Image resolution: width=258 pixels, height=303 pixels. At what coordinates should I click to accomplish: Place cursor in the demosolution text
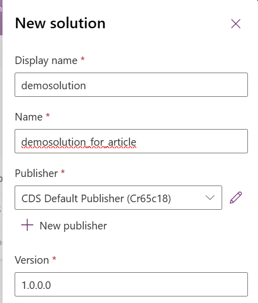pos(54,85)
